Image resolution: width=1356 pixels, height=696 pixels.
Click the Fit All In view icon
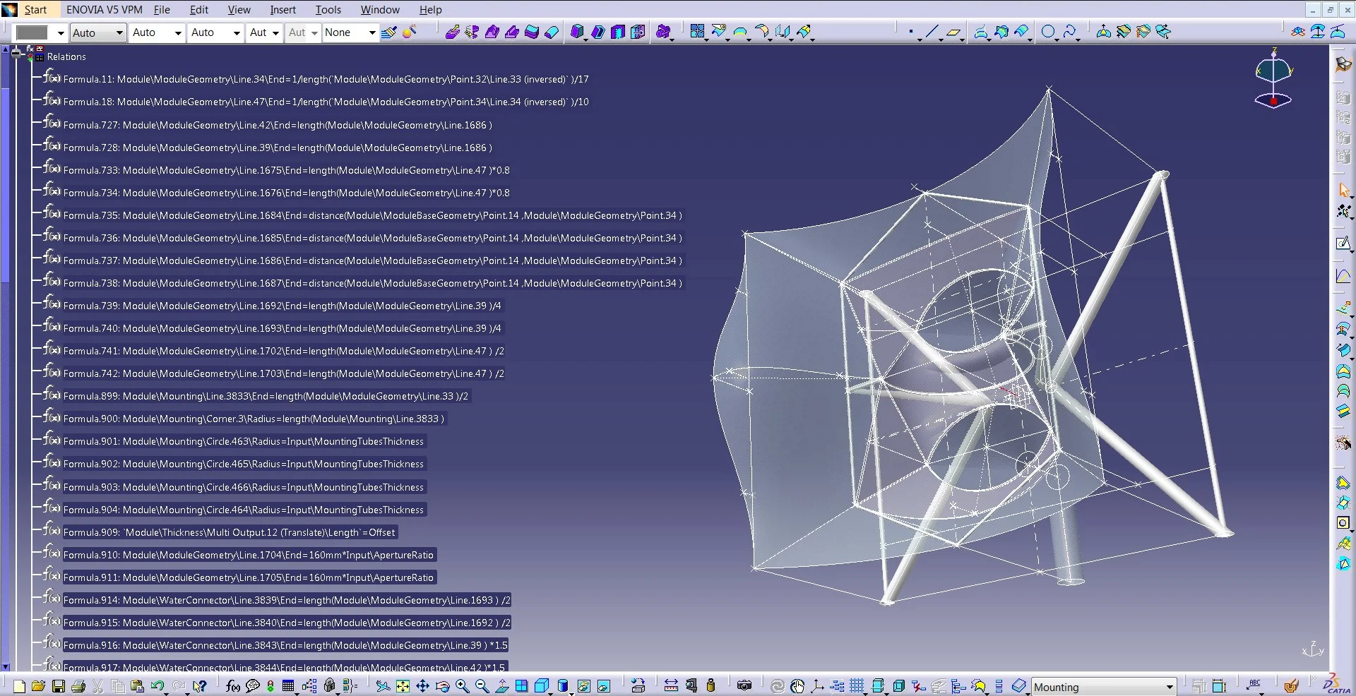coord(403,686)
